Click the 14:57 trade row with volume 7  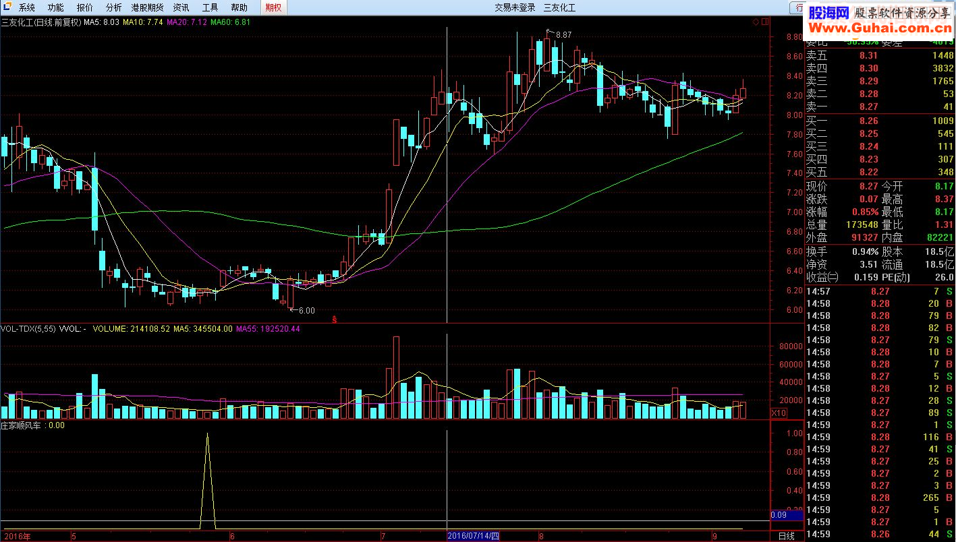pyautogui.click(x=880, y=291)
